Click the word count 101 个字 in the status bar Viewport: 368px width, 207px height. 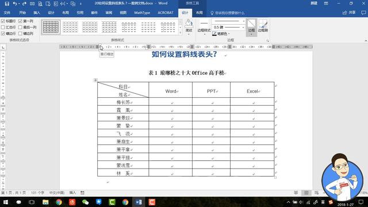click(37, 193)
